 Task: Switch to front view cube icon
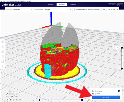click(x=11, y=100)
